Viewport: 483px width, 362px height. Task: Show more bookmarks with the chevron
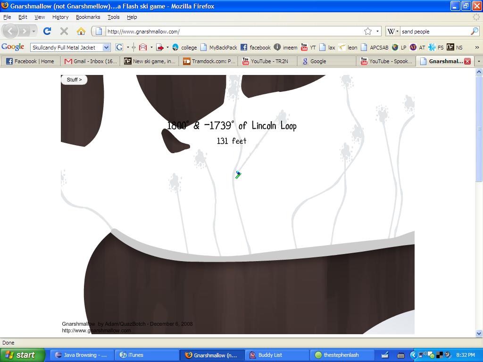tap(476, 47)
